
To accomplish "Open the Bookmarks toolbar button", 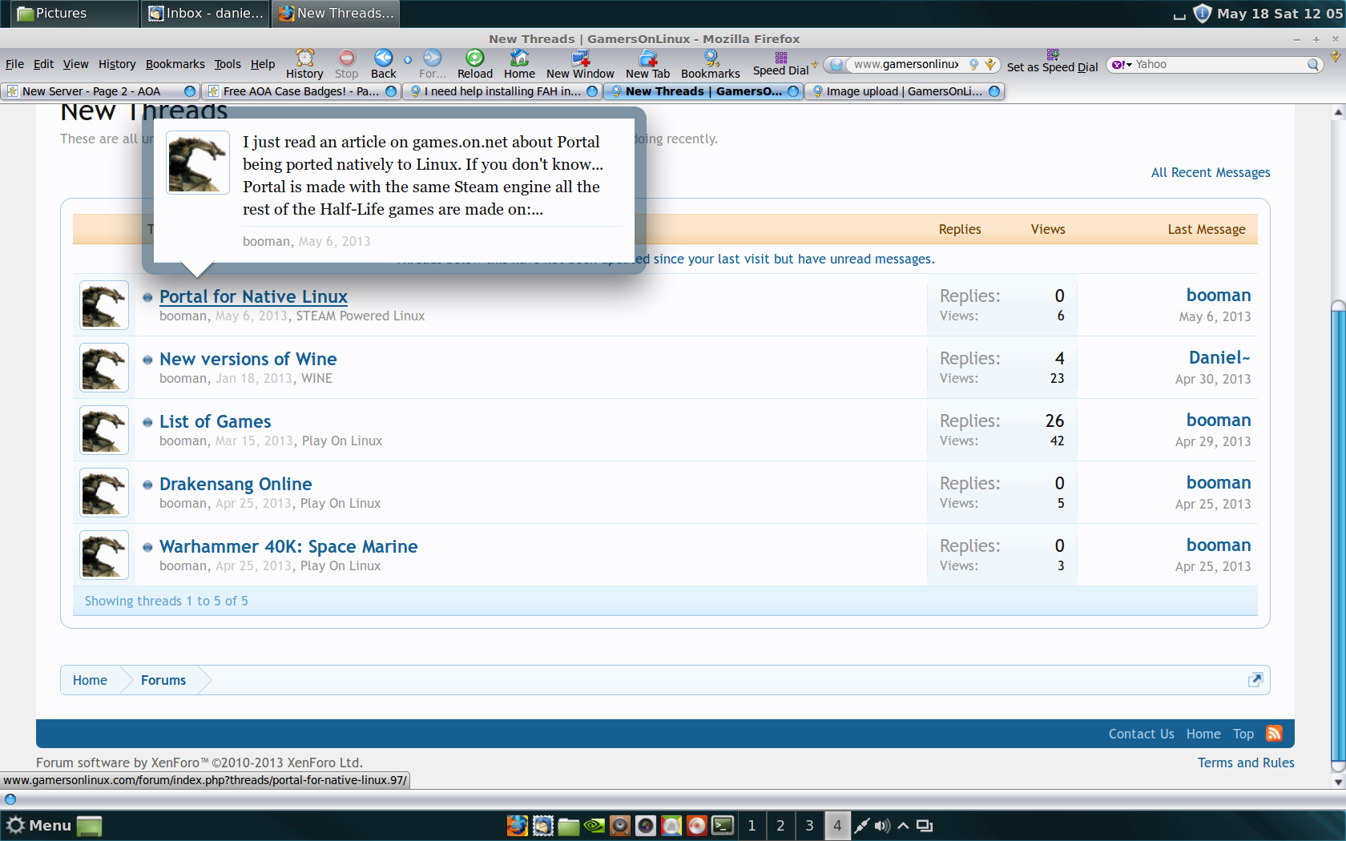I will [711, 64].
